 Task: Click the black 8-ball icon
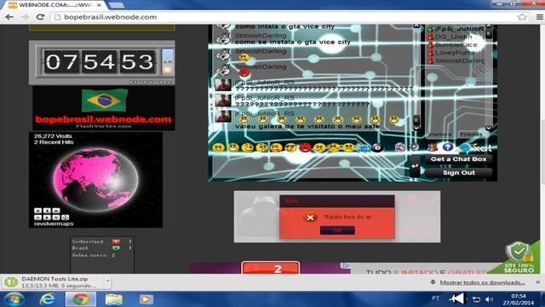tap(377, 148)
